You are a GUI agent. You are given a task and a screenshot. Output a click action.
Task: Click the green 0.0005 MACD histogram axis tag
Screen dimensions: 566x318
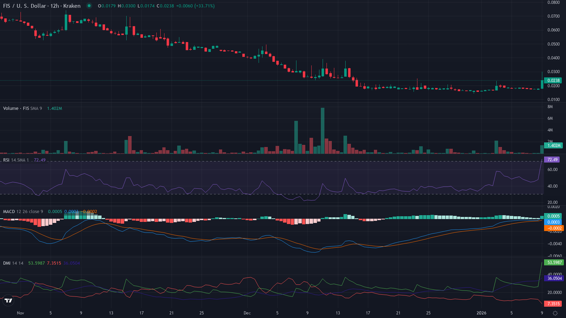click(x=554, y=216)
